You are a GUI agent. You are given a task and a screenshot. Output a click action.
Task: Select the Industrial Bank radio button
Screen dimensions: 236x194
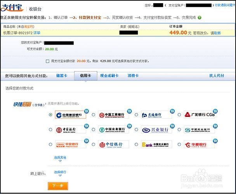[x=136, y=129]
